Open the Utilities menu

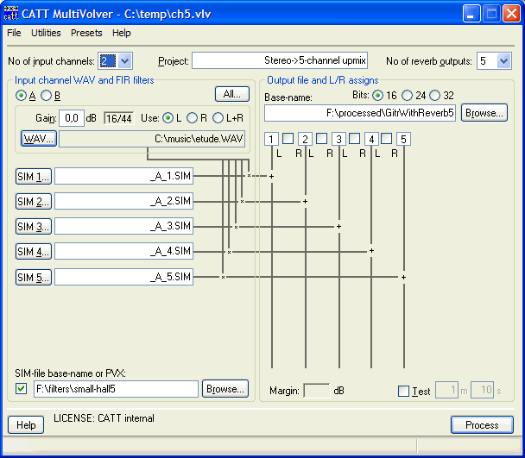tap(46, 33)
